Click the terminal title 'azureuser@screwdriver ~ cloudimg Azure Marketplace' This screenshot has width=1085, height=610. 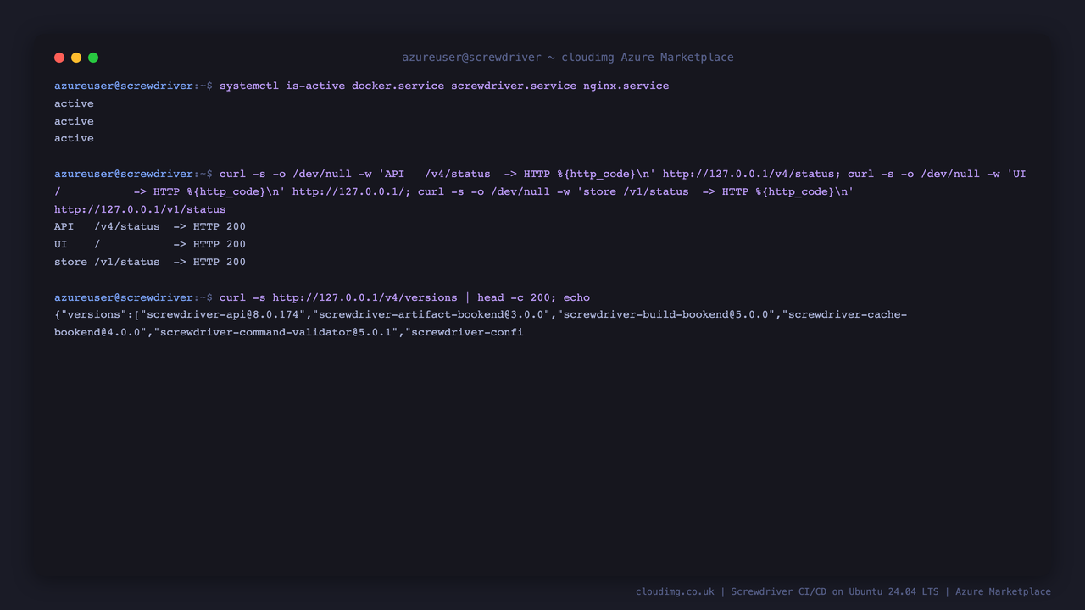pos(568,58)
